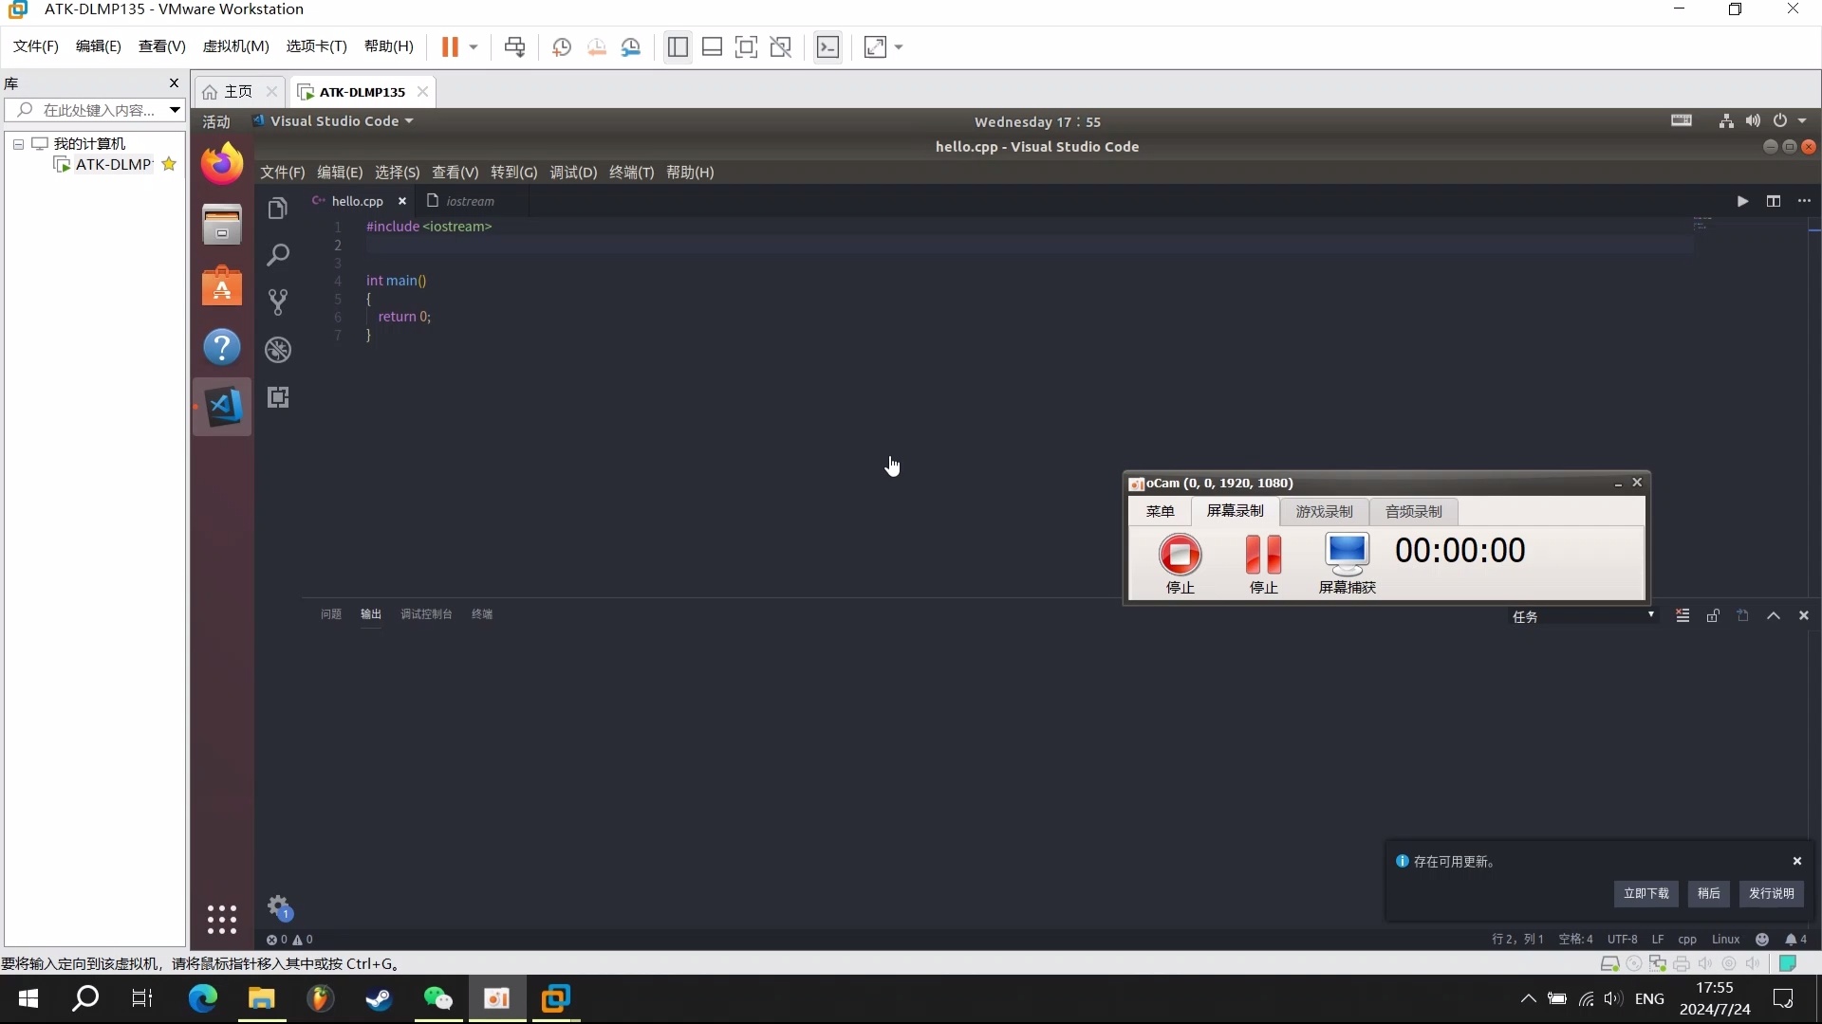Viewport: 1822px width, 1024px height.
Task: Open the VS Code Explorer sidebar icon
Action: (x=277, y=209)
